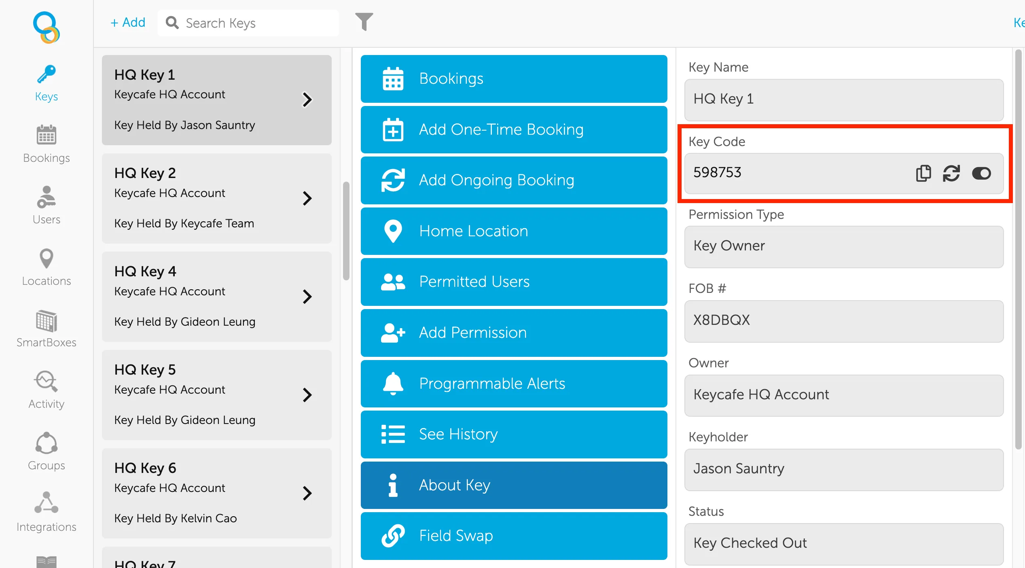Click the Key Name field
Viewport: 1025px width, 568px height.
[x=844, y=100]
